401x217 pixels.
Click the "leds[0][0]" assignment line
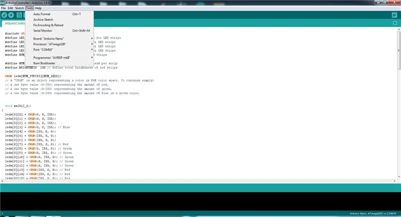point(30,114)
